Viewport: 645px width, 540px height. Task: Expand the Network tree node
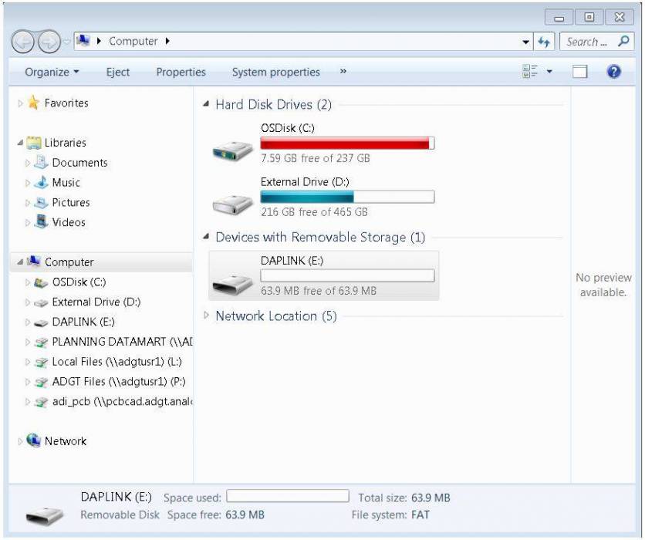pyautogui.click(x=20, y=441)
